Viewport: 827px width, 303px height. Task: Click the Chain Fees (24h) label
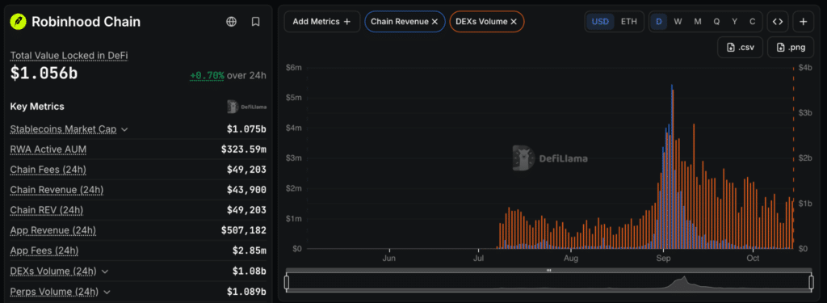tap(48, 170)
